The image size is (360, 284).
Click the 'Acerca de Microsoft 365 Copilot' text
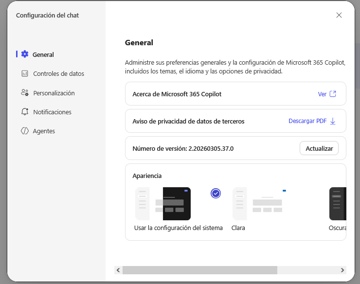177,94
